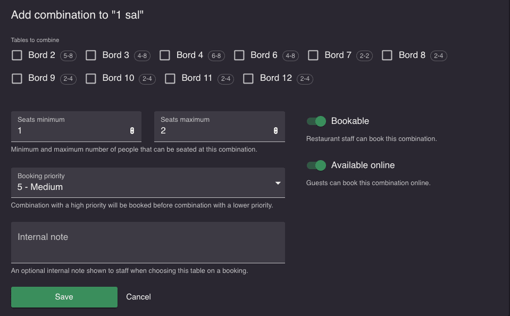Click 'Restaurant staff can book this combination' text
This screenshot has width=510, height=316.
point(371,139)
